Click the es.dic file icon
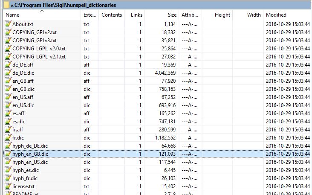 tap(8, 122)
